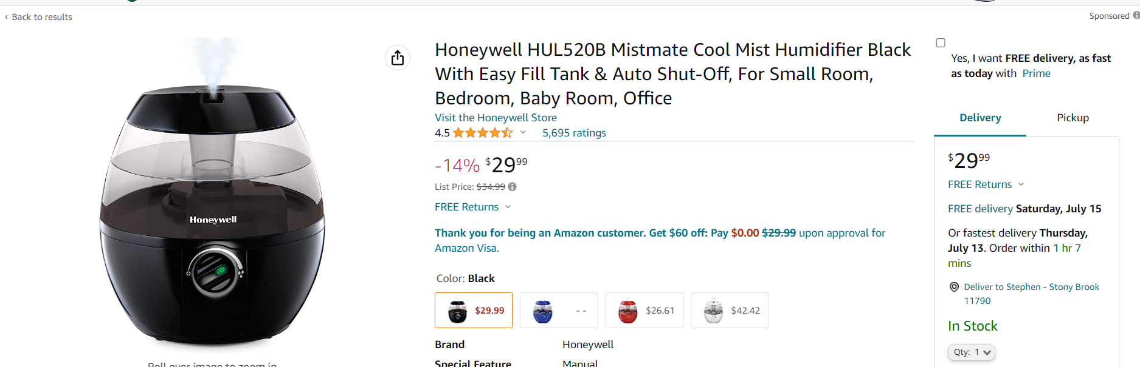Click the Sponsored info icon
The height and width of the screenshot is (367, 1140).
coord(1136,16)
